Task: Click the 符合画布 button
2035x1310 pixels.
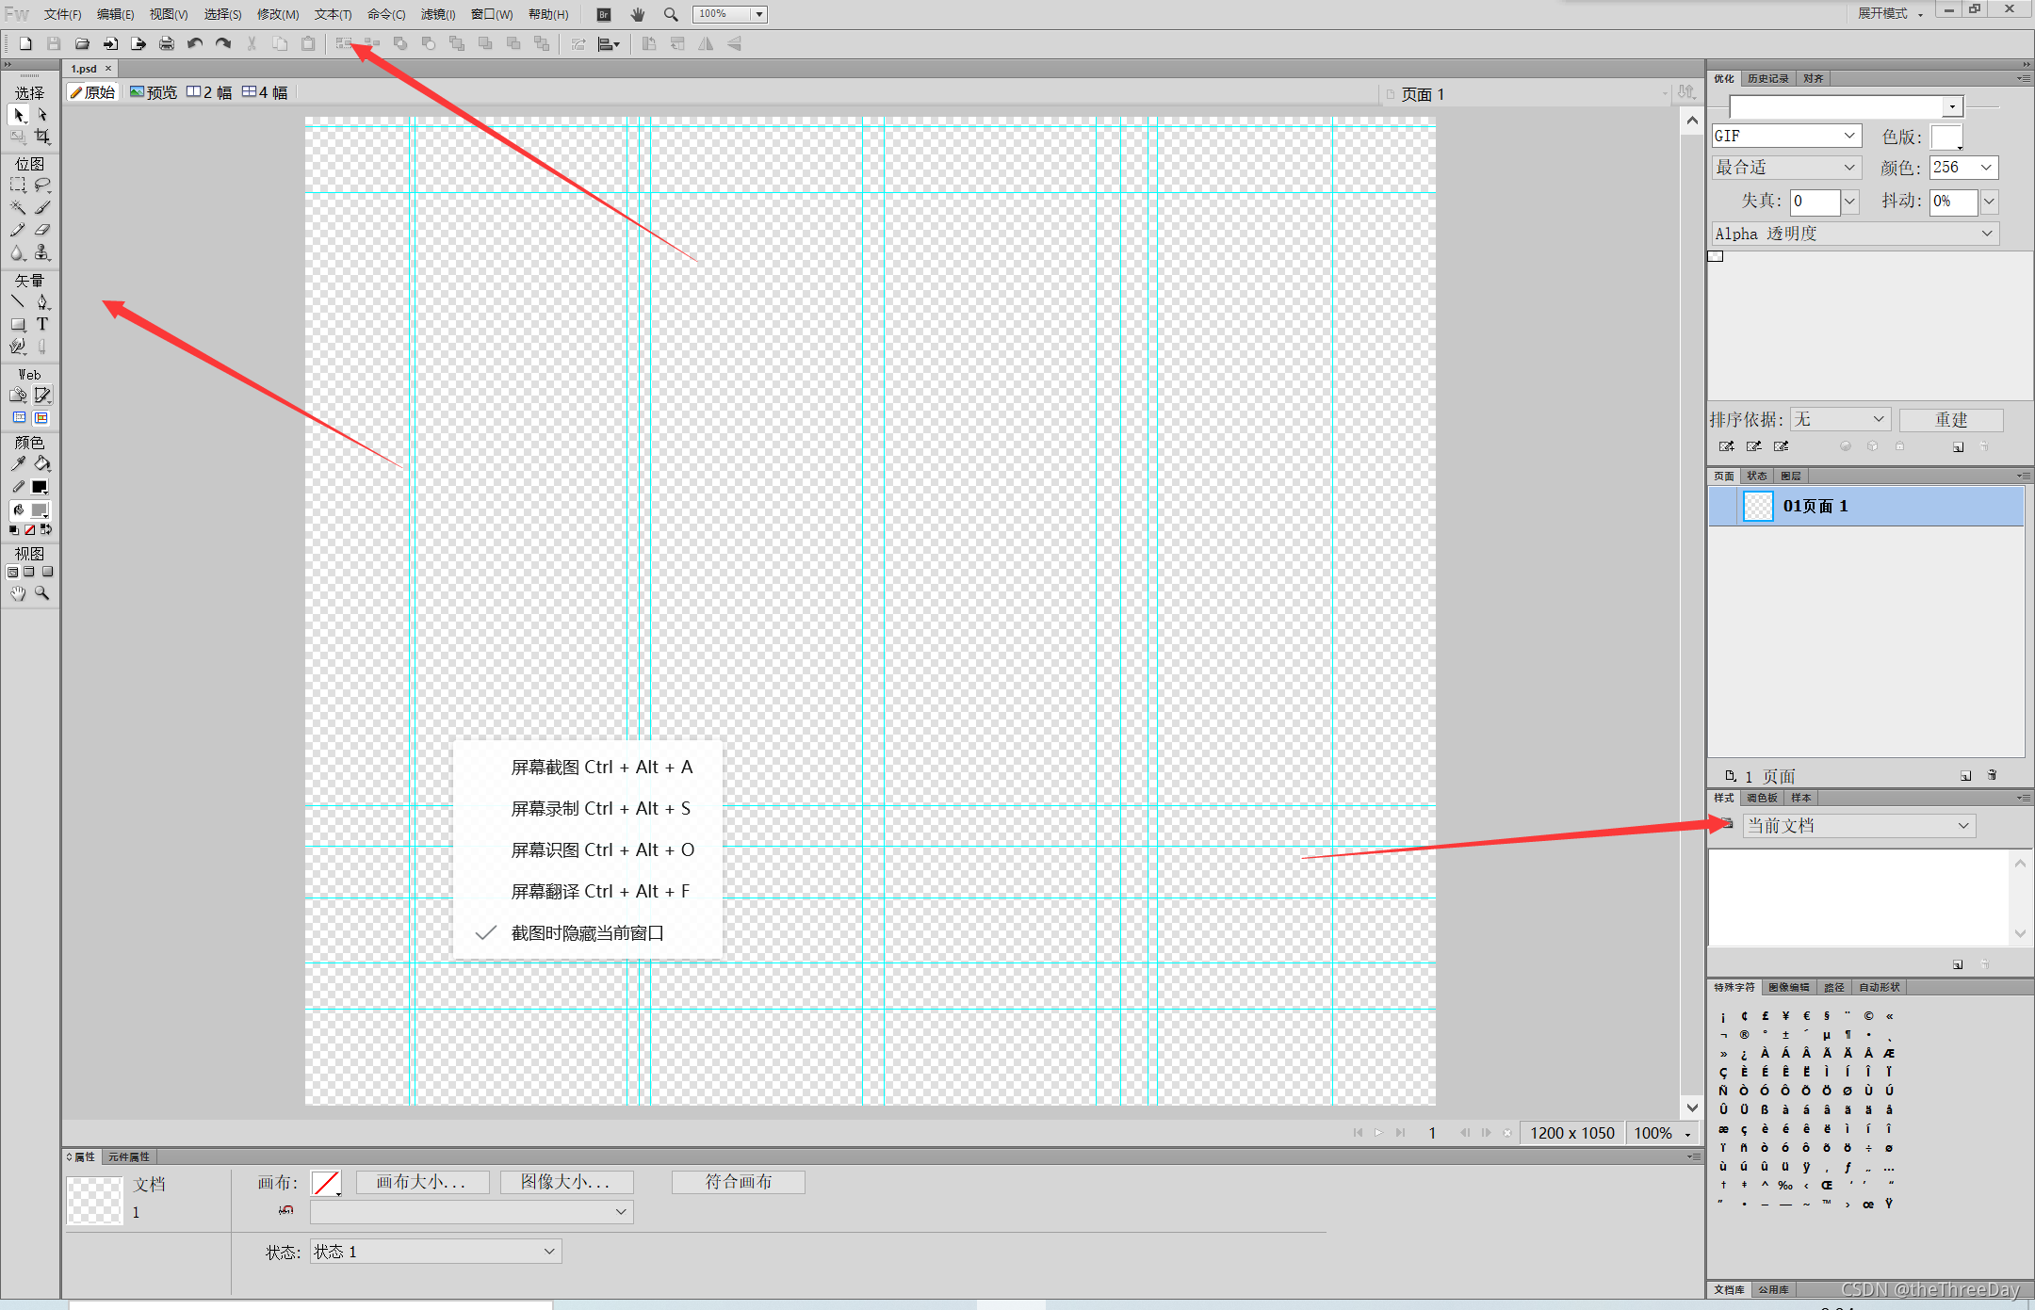Action: [739, 1182]
